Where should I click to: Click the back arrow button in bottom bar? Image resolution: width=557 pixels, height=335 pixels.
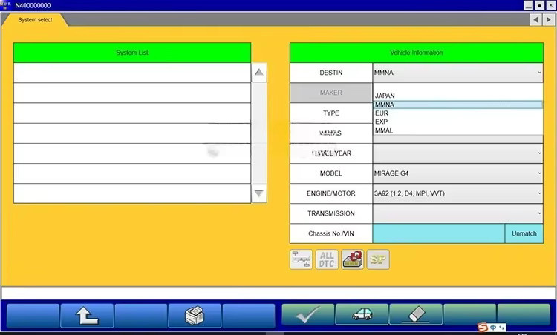87,315
